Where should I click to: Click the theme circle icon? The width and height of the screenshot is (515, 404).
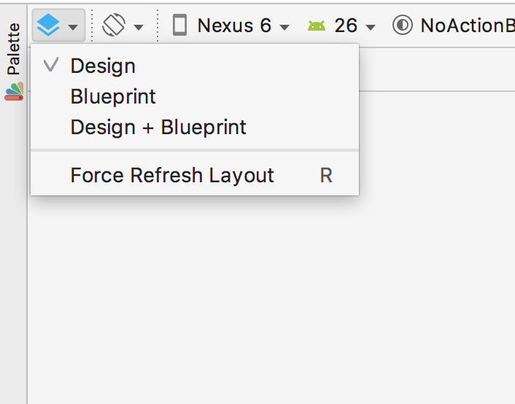coord(403,25)
